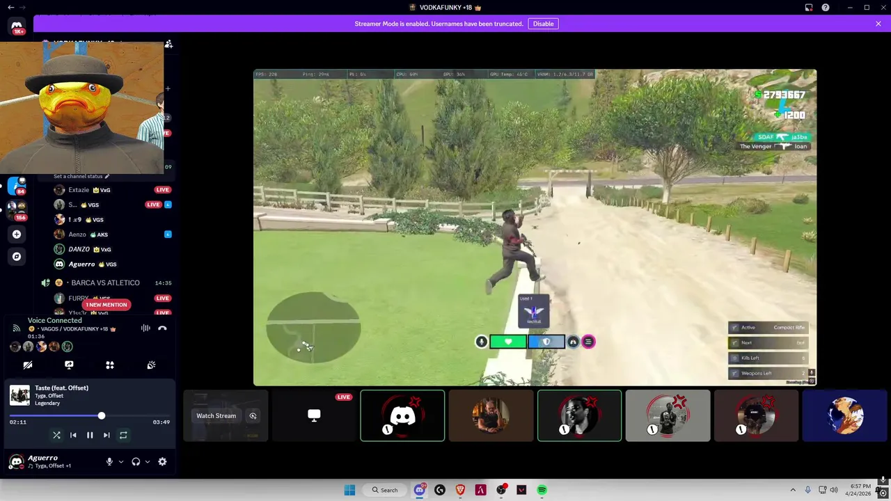The image size is (891, 501).
Task: Open voice connection signal details icon
Action: (x=17, y=328)
